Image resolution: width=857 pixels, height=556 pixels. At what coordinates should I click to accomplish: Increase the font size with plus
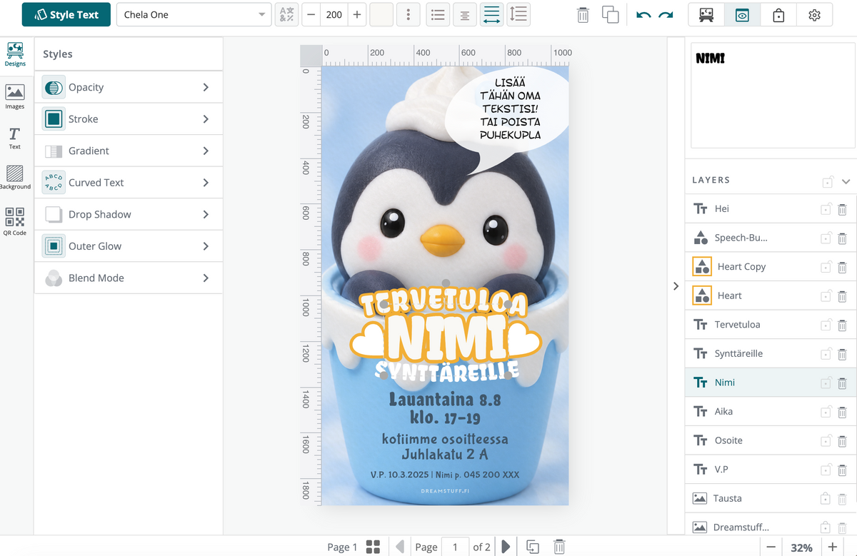357,15
